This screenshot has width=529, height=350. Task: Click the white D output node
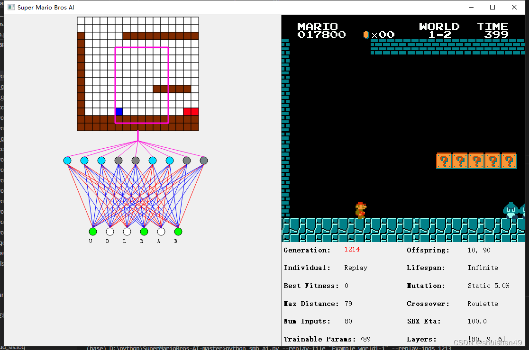(x=110, y=232)
